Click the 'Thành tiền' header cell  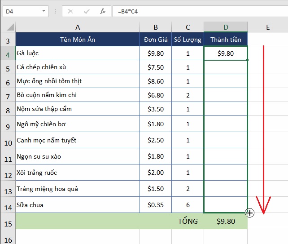click(226, 40)
